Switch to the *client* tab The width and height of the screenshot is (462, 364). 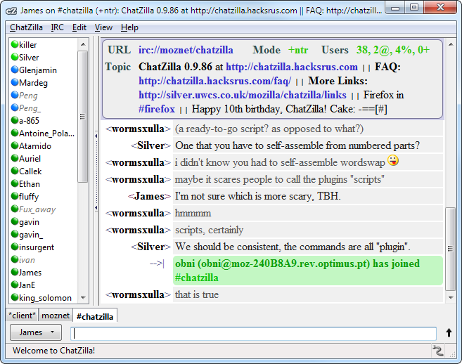[x=21, y=316]
